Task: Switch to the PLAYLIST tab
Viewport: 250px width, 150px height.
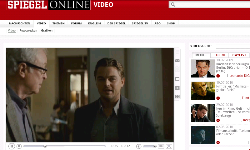Action: (x=239, y=55)
